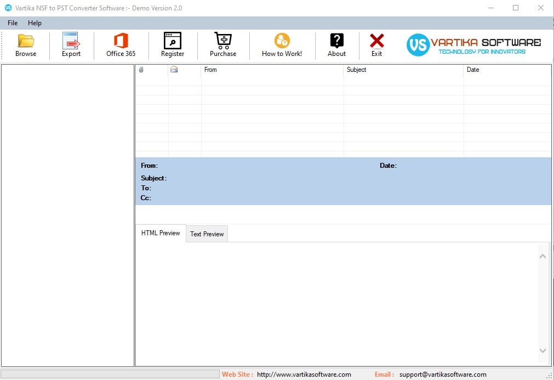Click the Register toolbar icon
Screen dimensions: 554x380
pyautogui.click(x=173, y=41)
